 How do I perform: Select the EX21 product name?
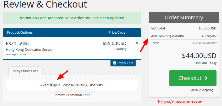[x=12, y=43]
